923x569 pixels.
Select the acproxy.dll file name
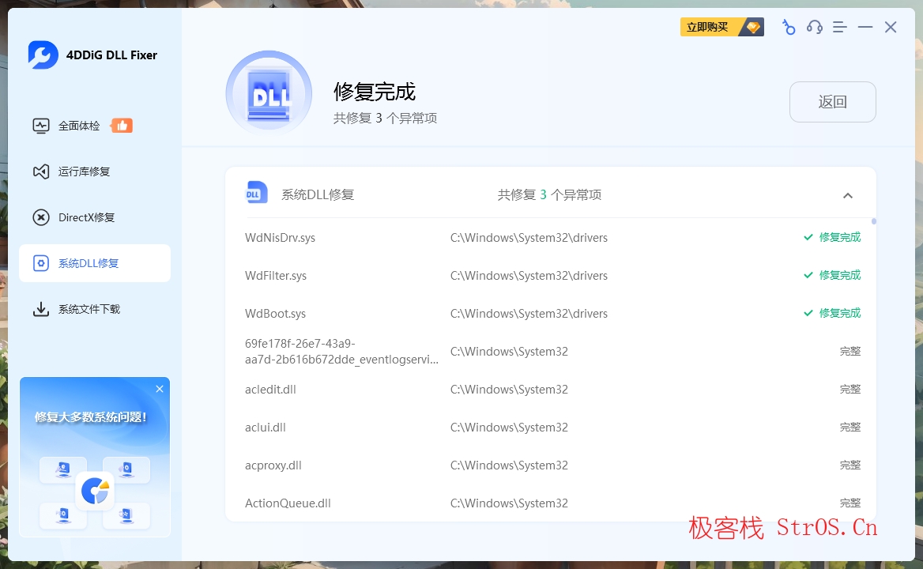(x=273, y=465)
